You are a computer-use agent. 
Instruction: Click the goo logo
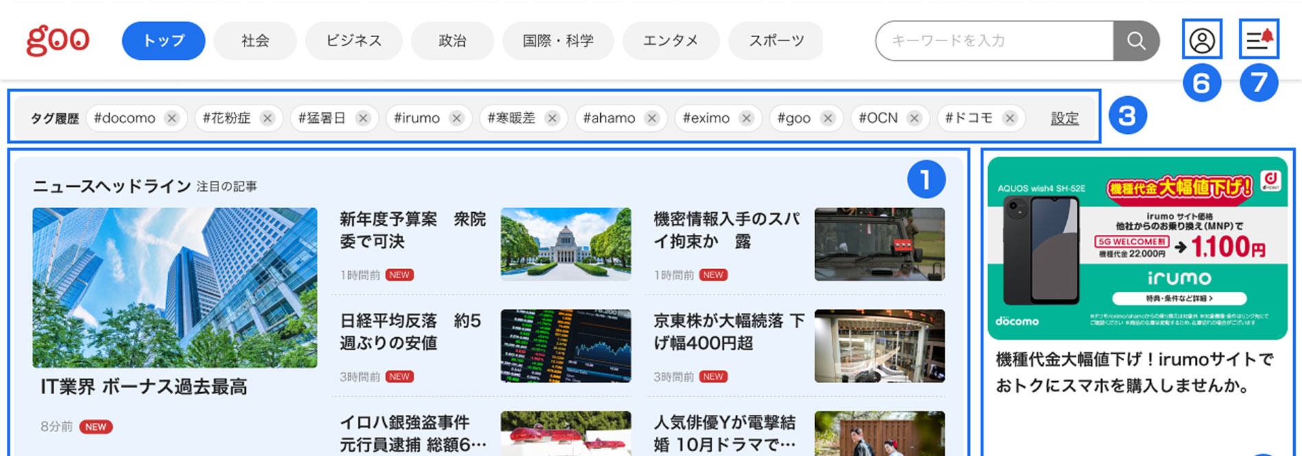pos(58,41)
